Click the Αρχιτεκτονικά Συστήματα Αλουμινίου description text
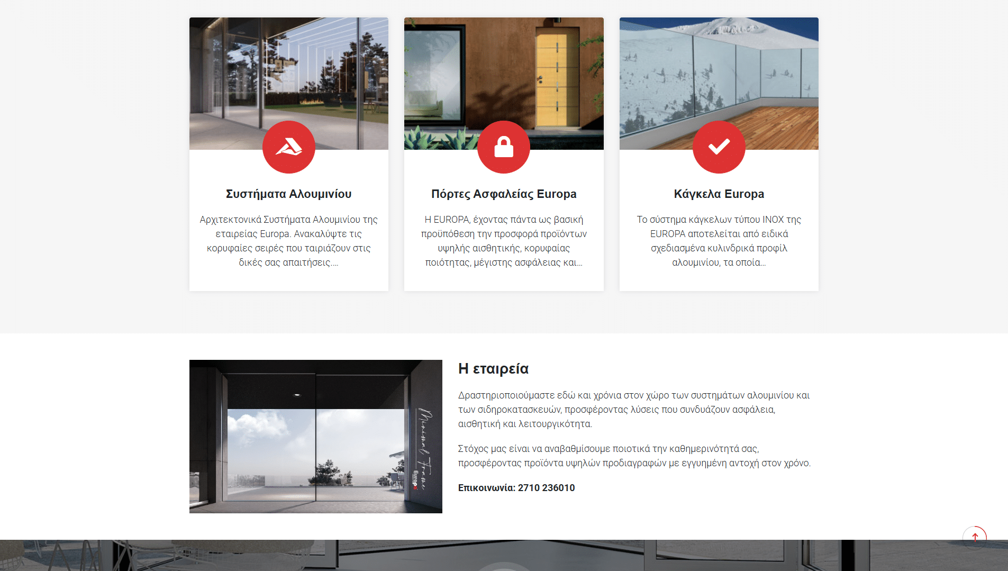This screenshot has height=571, width=1008. (288, 241)
